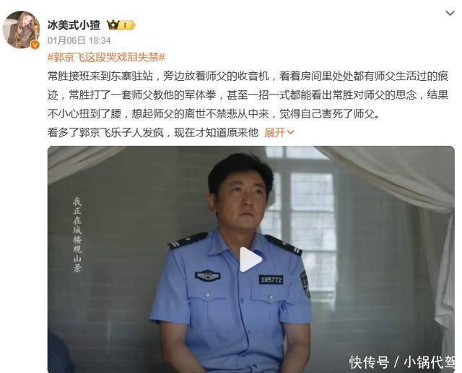The width and height of the screenshot is (462, 373).
Task: Click the officer's face in video frame
Action: click(243, 203)
